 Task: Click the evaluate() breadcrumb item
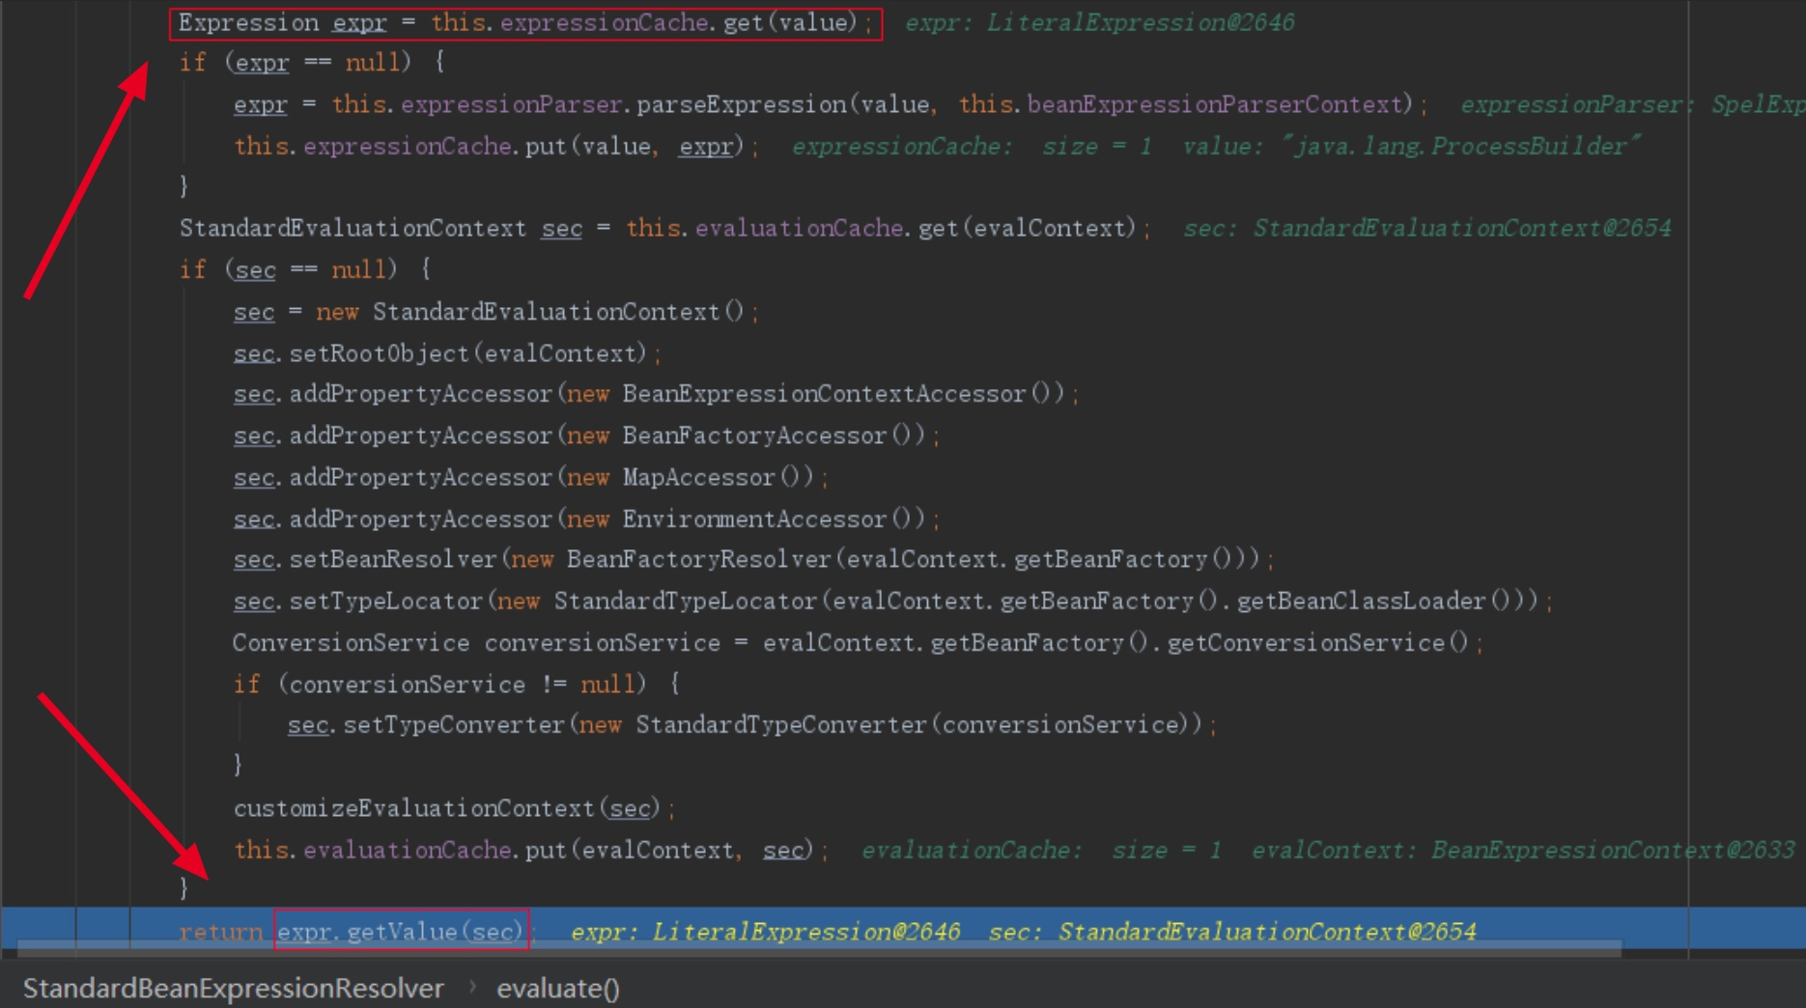pos(557,988)
